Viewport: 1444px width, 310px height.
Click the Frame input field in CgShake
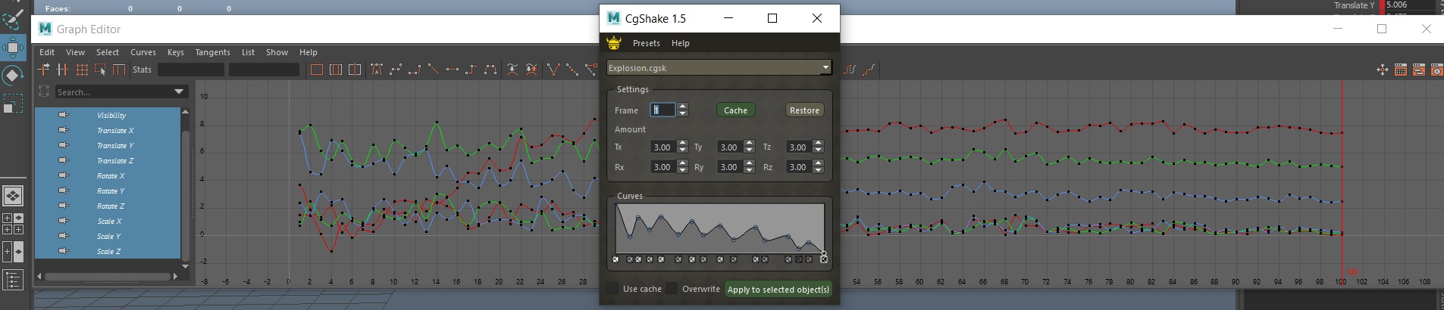(x=662, y=110)
